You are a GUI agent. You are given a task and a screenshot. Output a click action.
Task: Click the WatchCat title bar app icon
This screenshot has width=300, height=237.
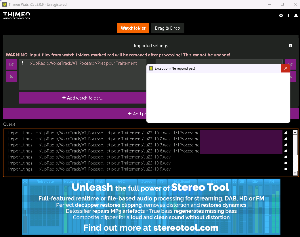click(x=5, y=4)
